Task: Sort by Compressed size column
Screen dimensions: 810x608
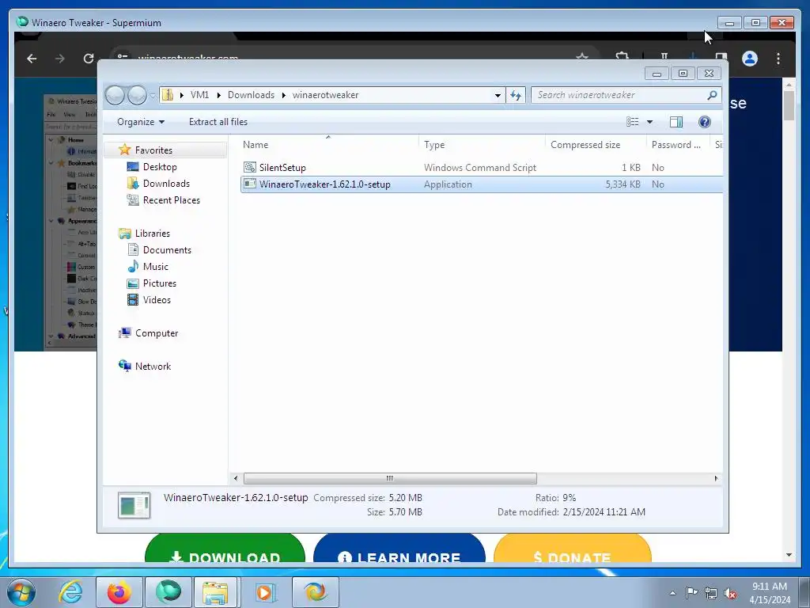Action: pos(596,145)
